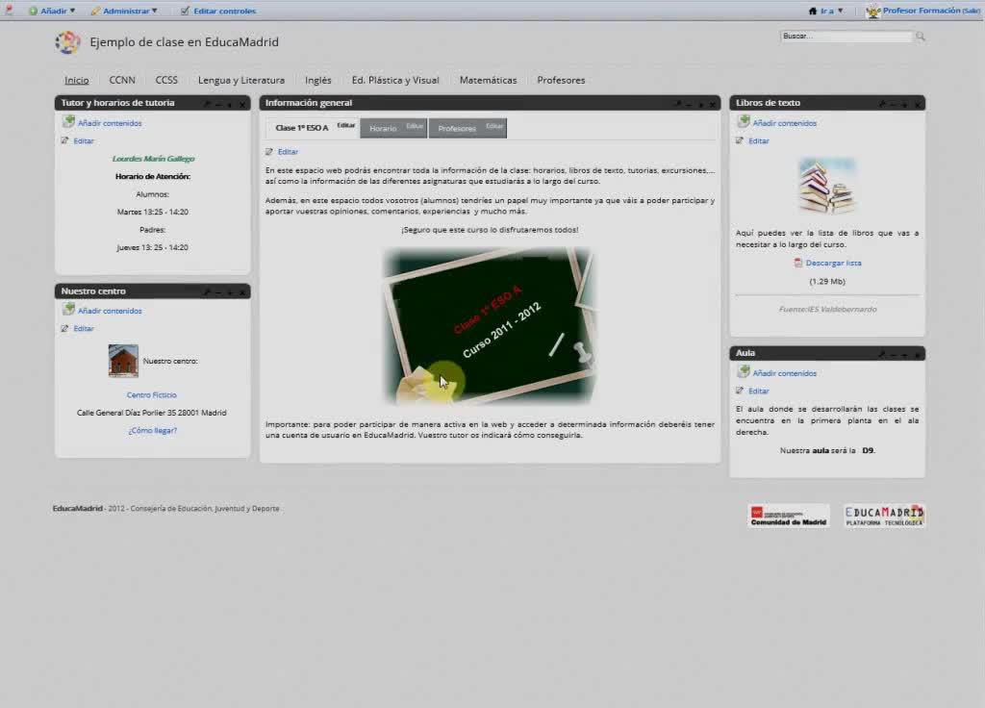This screenshot has height=708, width=985.
Task: Click edit pencil icon in Tutor y horarios panel
Action: pyautogui.click(x=64, y=140)
